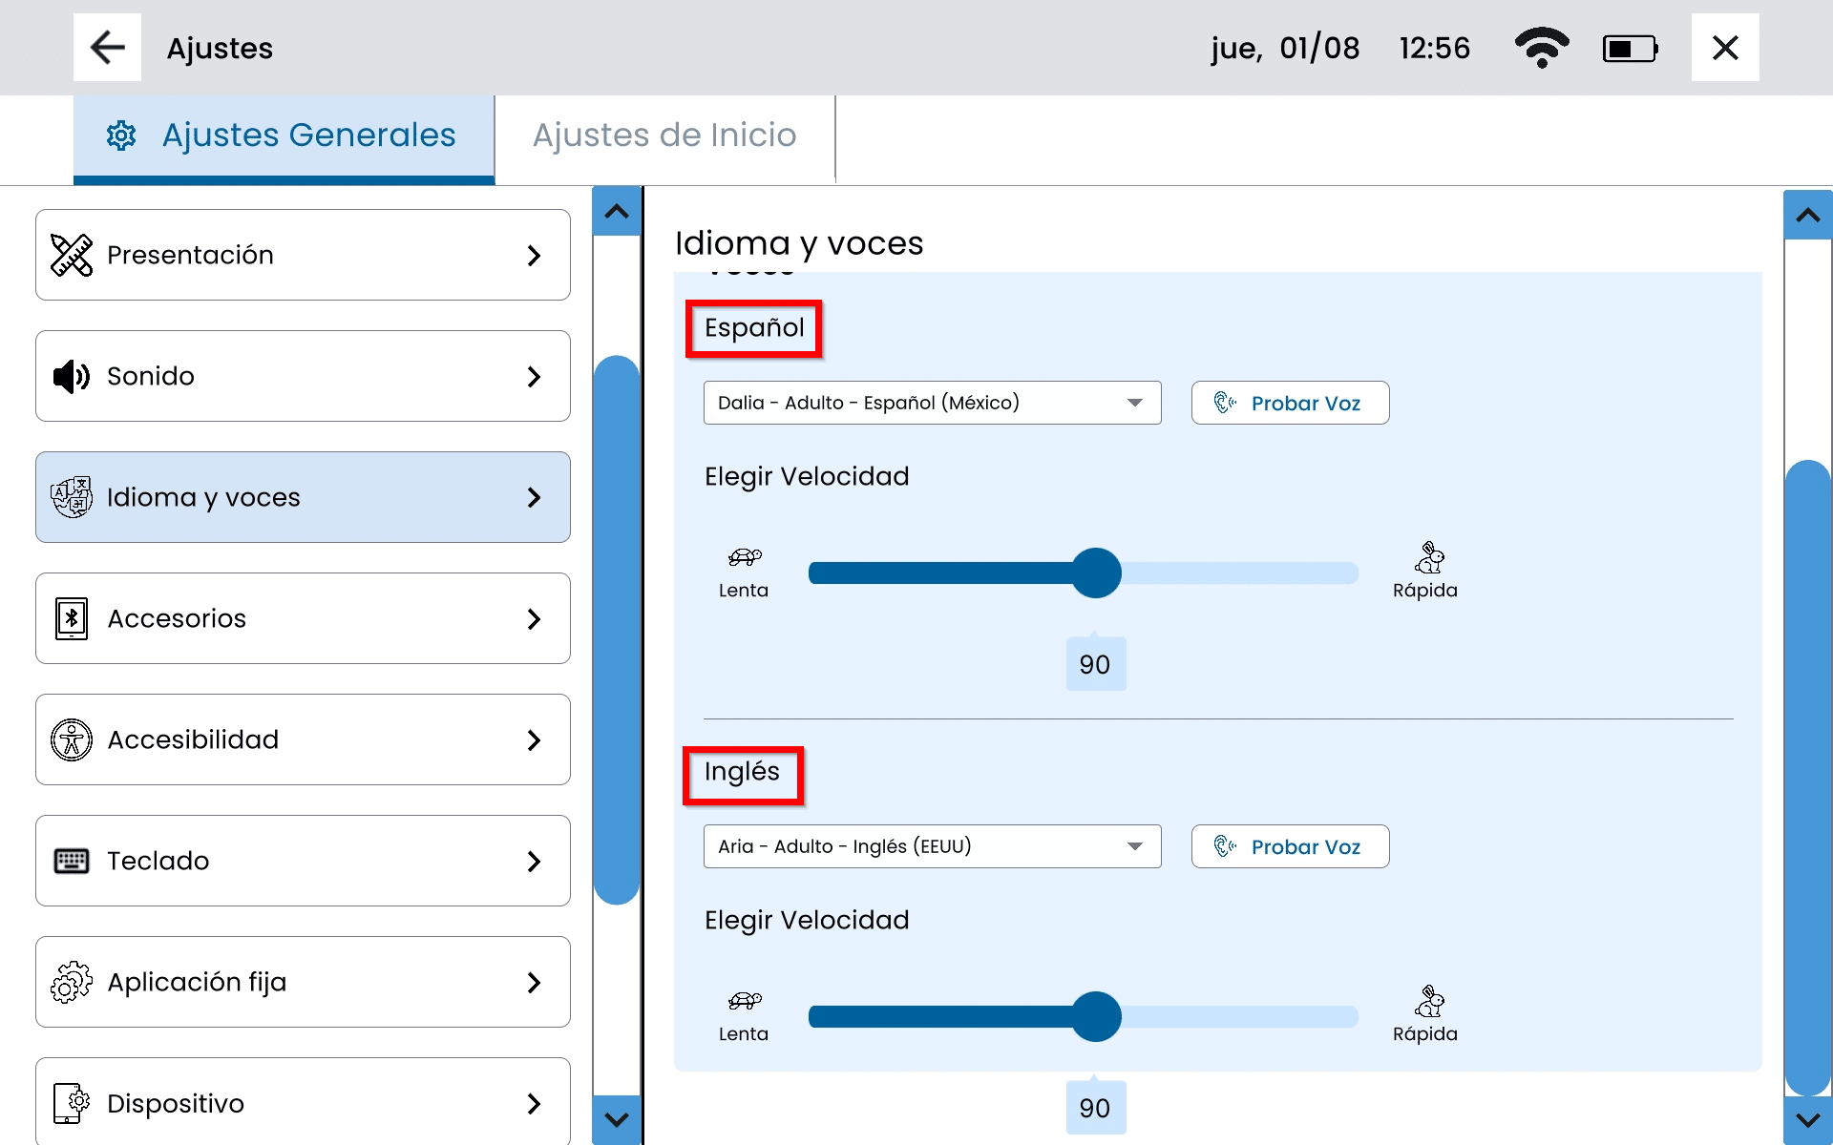Click the battery status icon

pyautogui.click(x=1630, y=48)
